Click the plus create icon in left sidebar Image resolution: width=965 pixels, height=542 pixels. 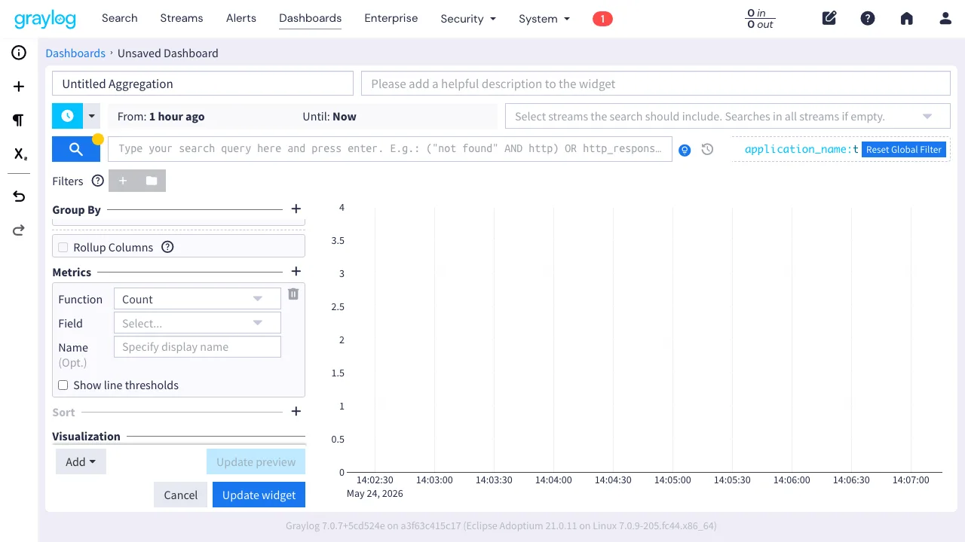pos(19,87)
